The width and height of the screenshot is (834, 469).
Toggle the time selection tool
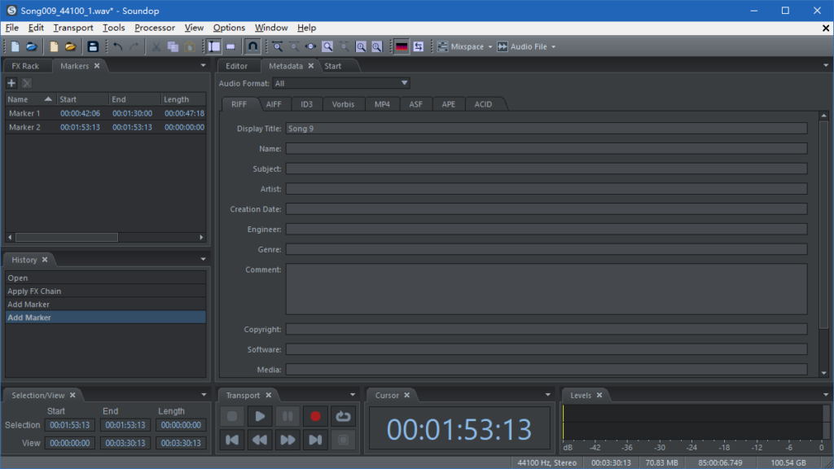pyautogui.click(x=213, y=46)
